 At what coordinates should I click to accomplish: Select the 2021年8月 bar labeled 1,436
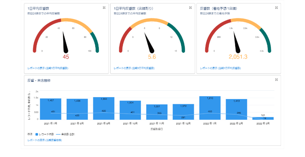pyautogui.click(x=77, y=109)
